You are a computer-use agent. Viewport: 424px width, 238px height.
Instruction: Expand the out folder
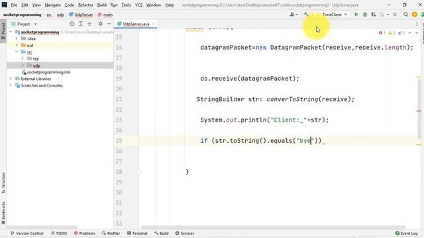click(17, 46)
